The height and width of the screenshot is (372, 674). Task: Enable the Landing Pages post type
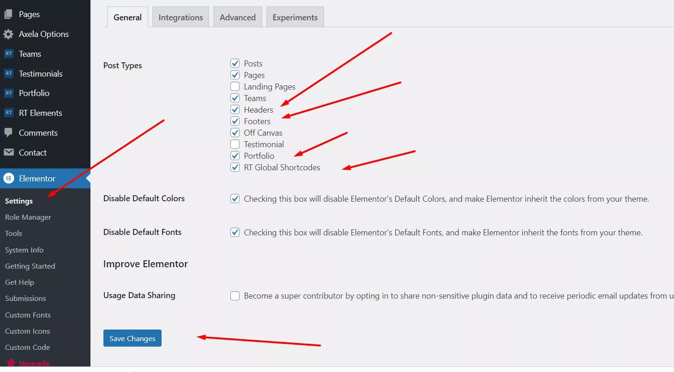coord(235,86)
